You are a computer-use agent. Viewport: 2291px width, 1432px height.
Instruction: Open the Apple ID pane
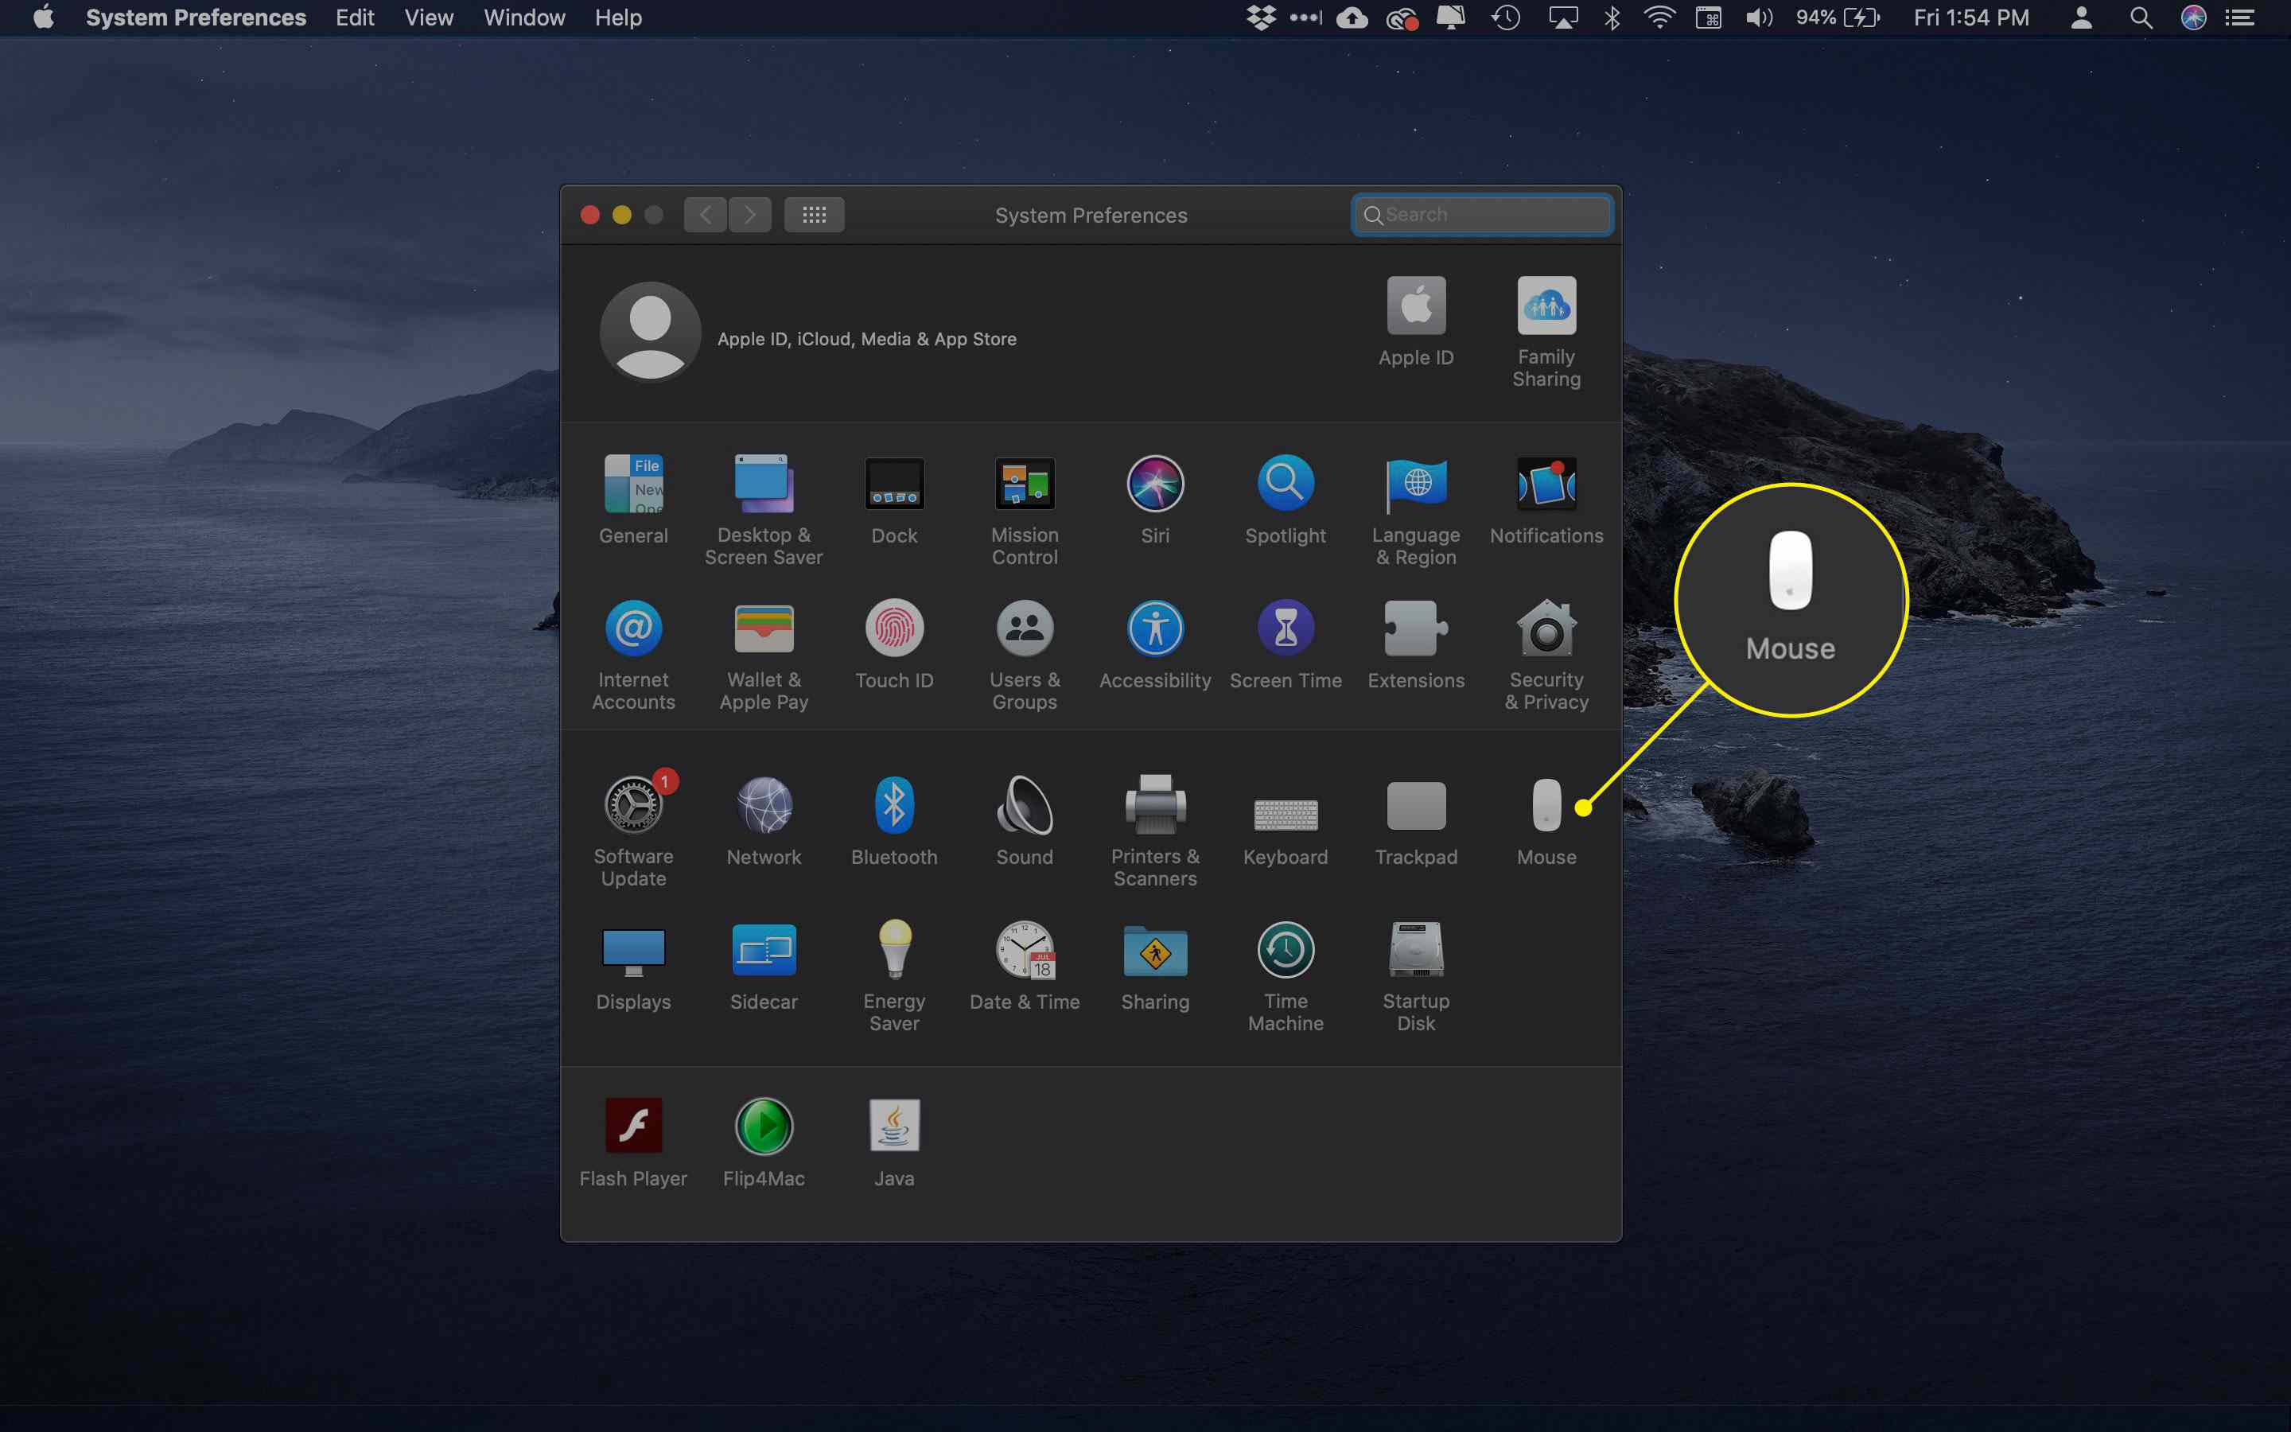click(1416, 321)
